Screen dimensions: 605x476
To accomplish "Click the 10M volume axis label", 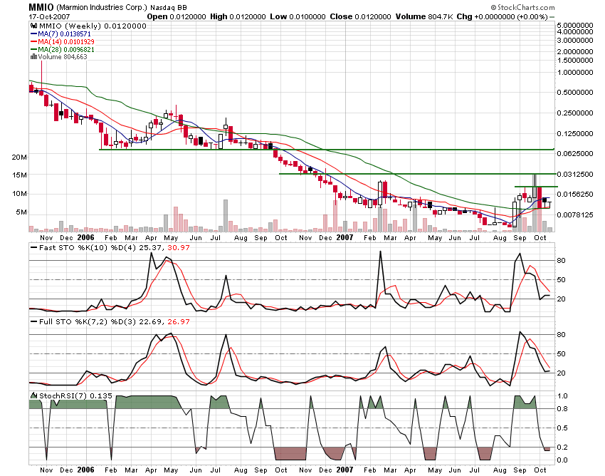I will pyautogui.click(x=19, y=194).
